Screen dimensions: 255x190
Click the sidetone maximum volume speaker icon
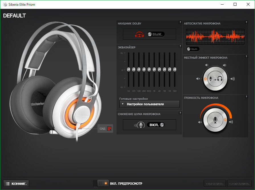coord(232,79)
